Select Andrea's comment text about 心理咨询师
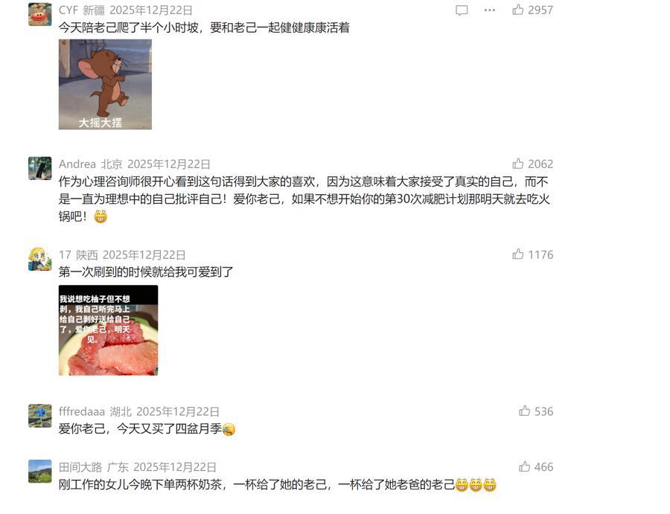 point(304,199)
